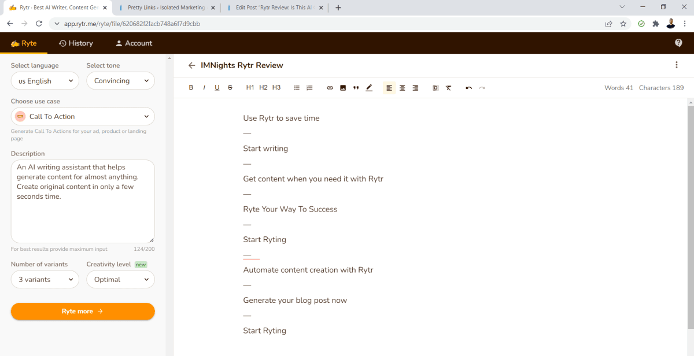Open the Creativity level dropdown showing Optimal
The height and width of the screenshot is (356, 694).
[x=120, y=279]
